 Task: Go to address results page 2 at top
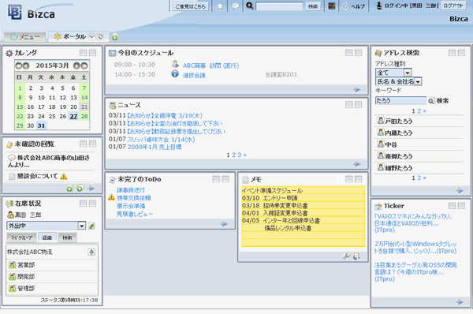[419, 111]
